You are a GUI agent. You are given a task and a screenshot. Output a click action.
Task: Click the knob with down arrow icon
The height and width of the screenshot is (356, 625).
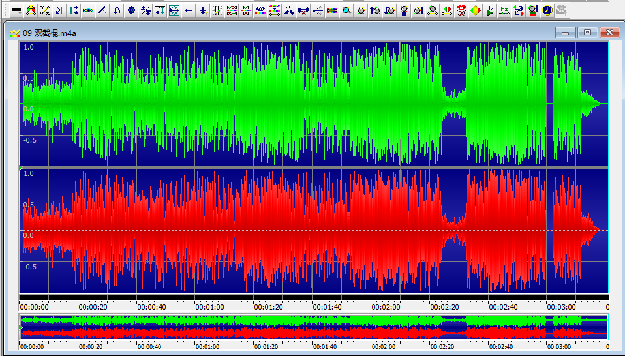coord(389,10)
